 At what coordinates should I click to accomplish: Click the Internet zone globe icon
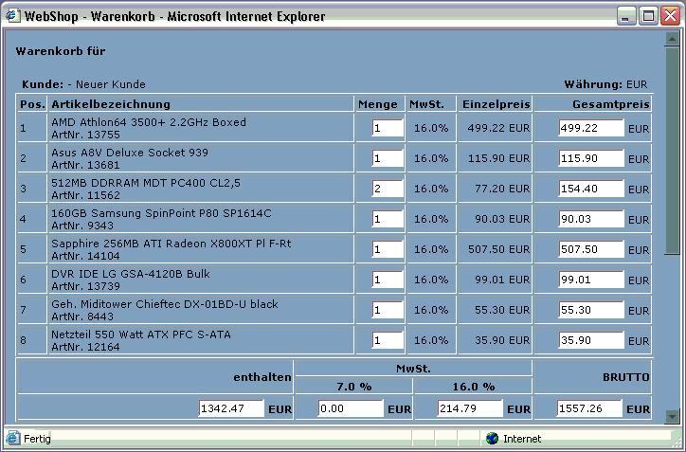492,438
